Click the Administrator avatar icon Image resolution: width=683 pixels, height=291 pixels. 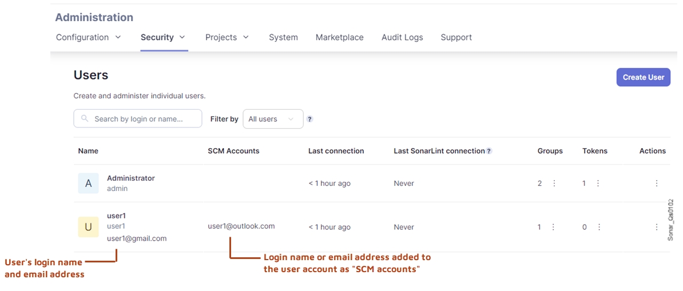pyautogui.click(x=88, y=184)
